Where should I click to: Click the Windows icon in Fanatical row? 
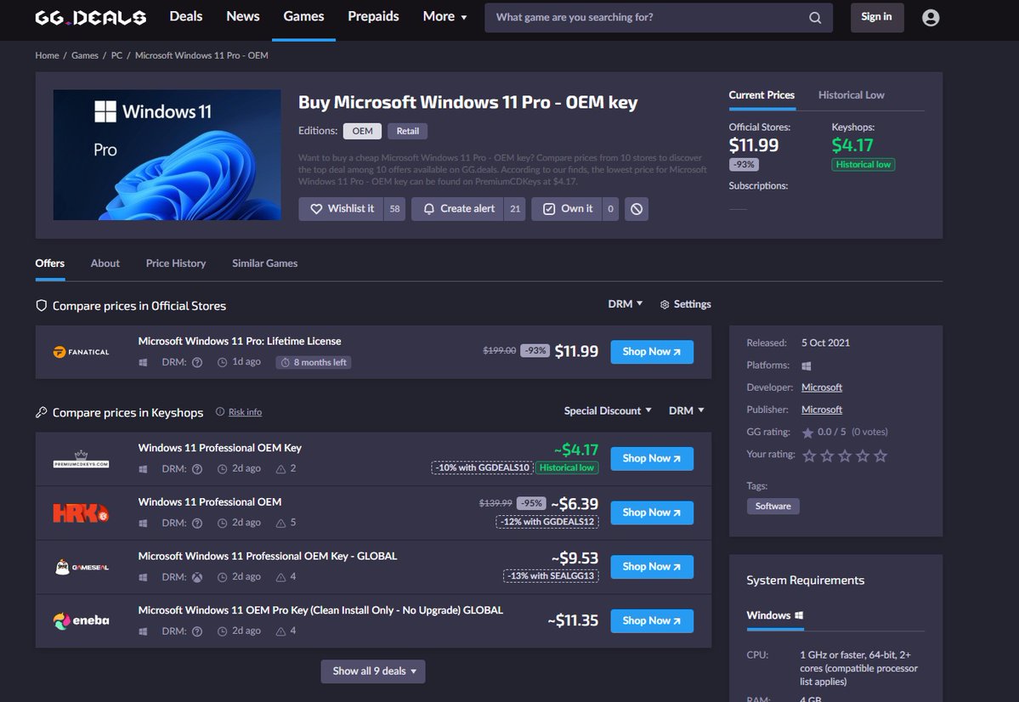(143, 362)
